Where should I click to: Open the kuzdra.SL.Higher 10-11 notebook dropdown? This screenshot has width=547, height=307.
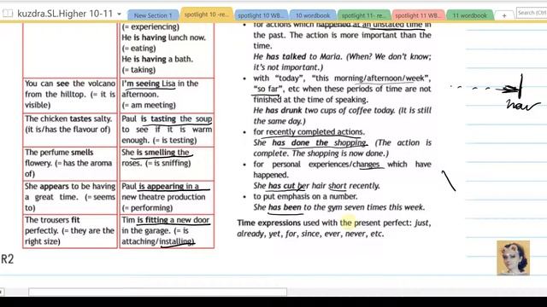(x=119, y=14)
